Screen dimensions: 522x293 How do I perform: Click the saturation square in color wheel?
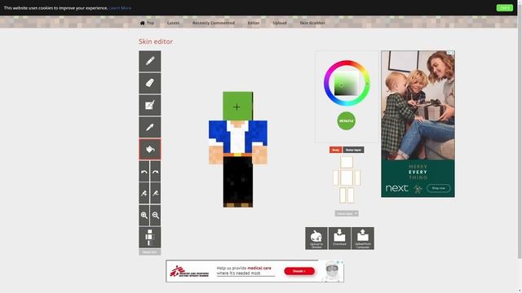(347, 83)
